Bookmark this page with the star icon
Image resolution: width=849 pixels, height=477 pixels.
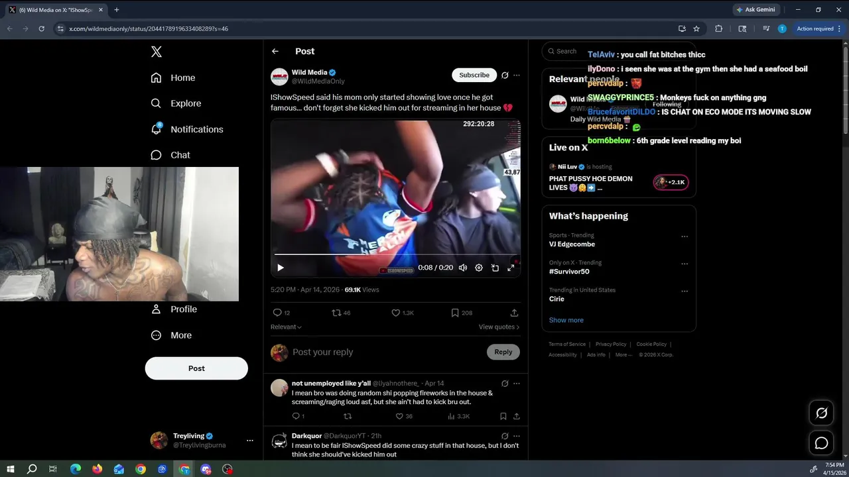point(696,28)
